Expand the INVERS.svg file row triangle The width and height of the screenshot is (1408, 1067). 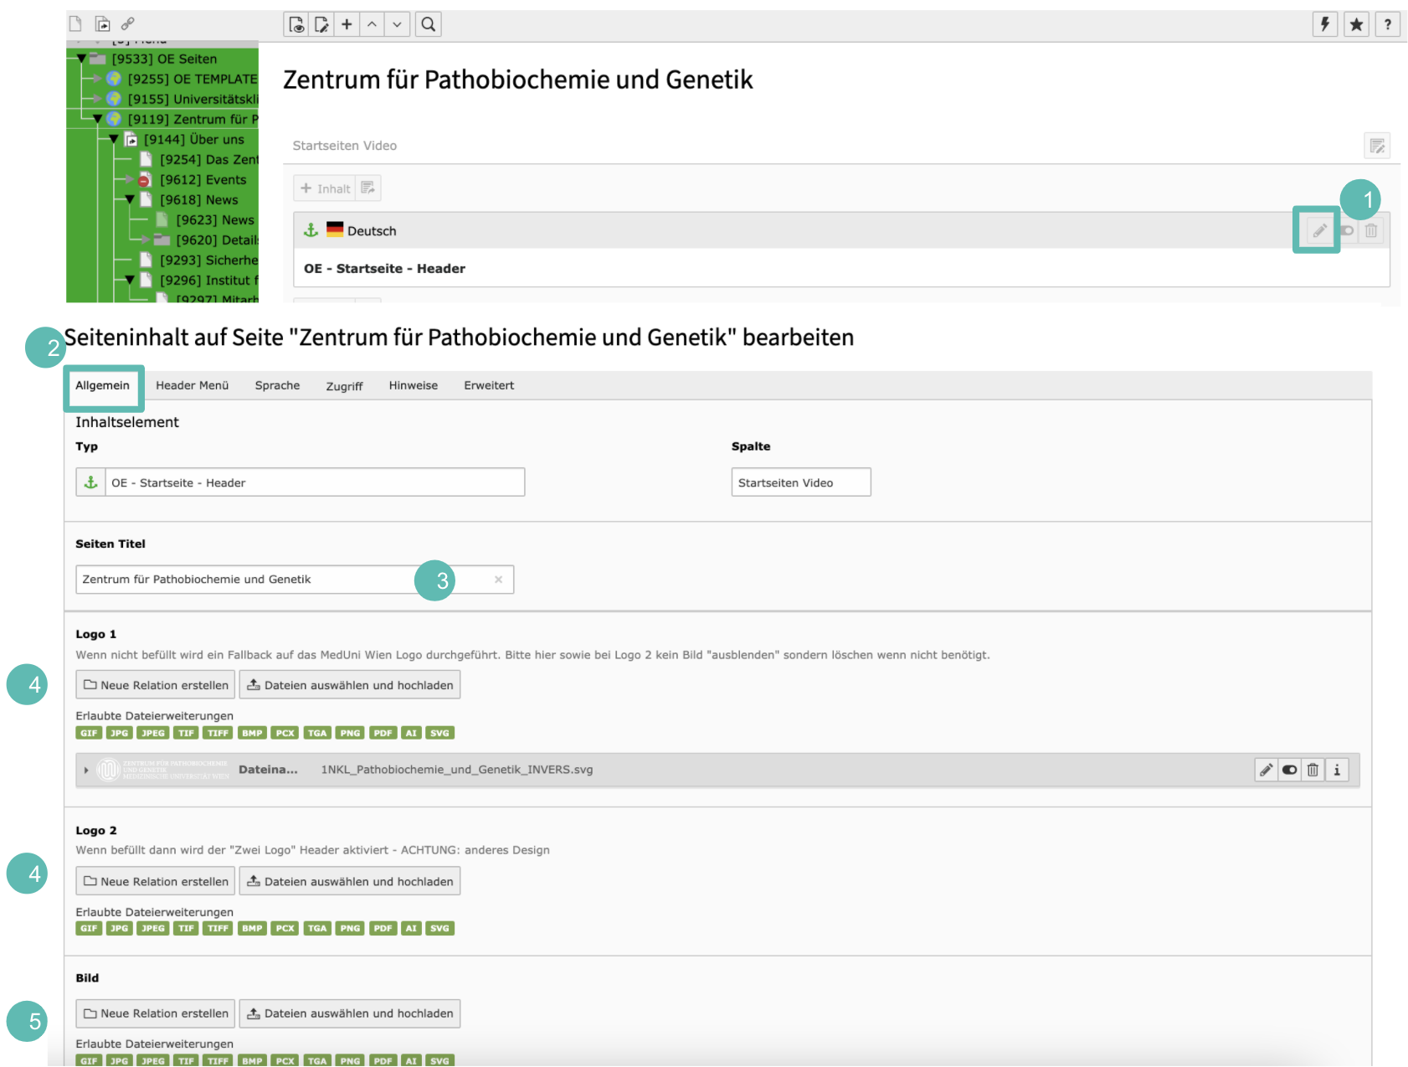click(x=86, y=771)
